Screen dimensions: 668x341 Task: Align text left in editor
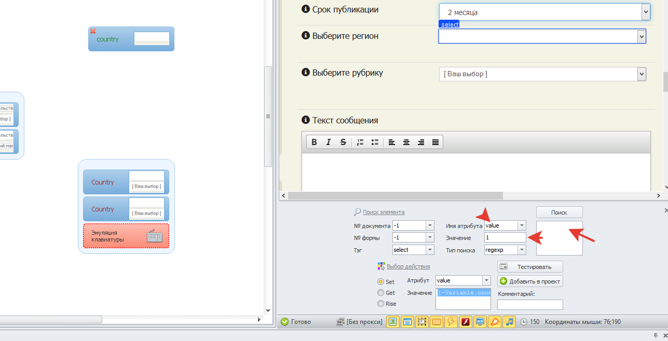click(392, 142)
